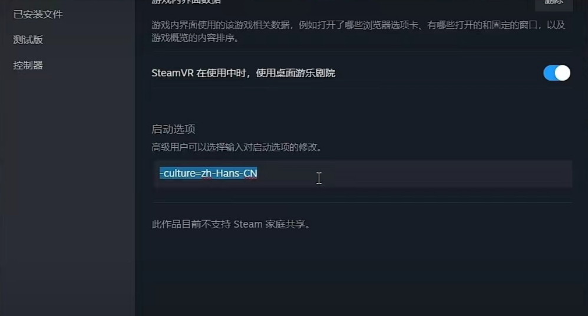Click the highlighted -culture=zh-Hans-CN text
This screenshot has width=588, height=316.
[209, 173]
